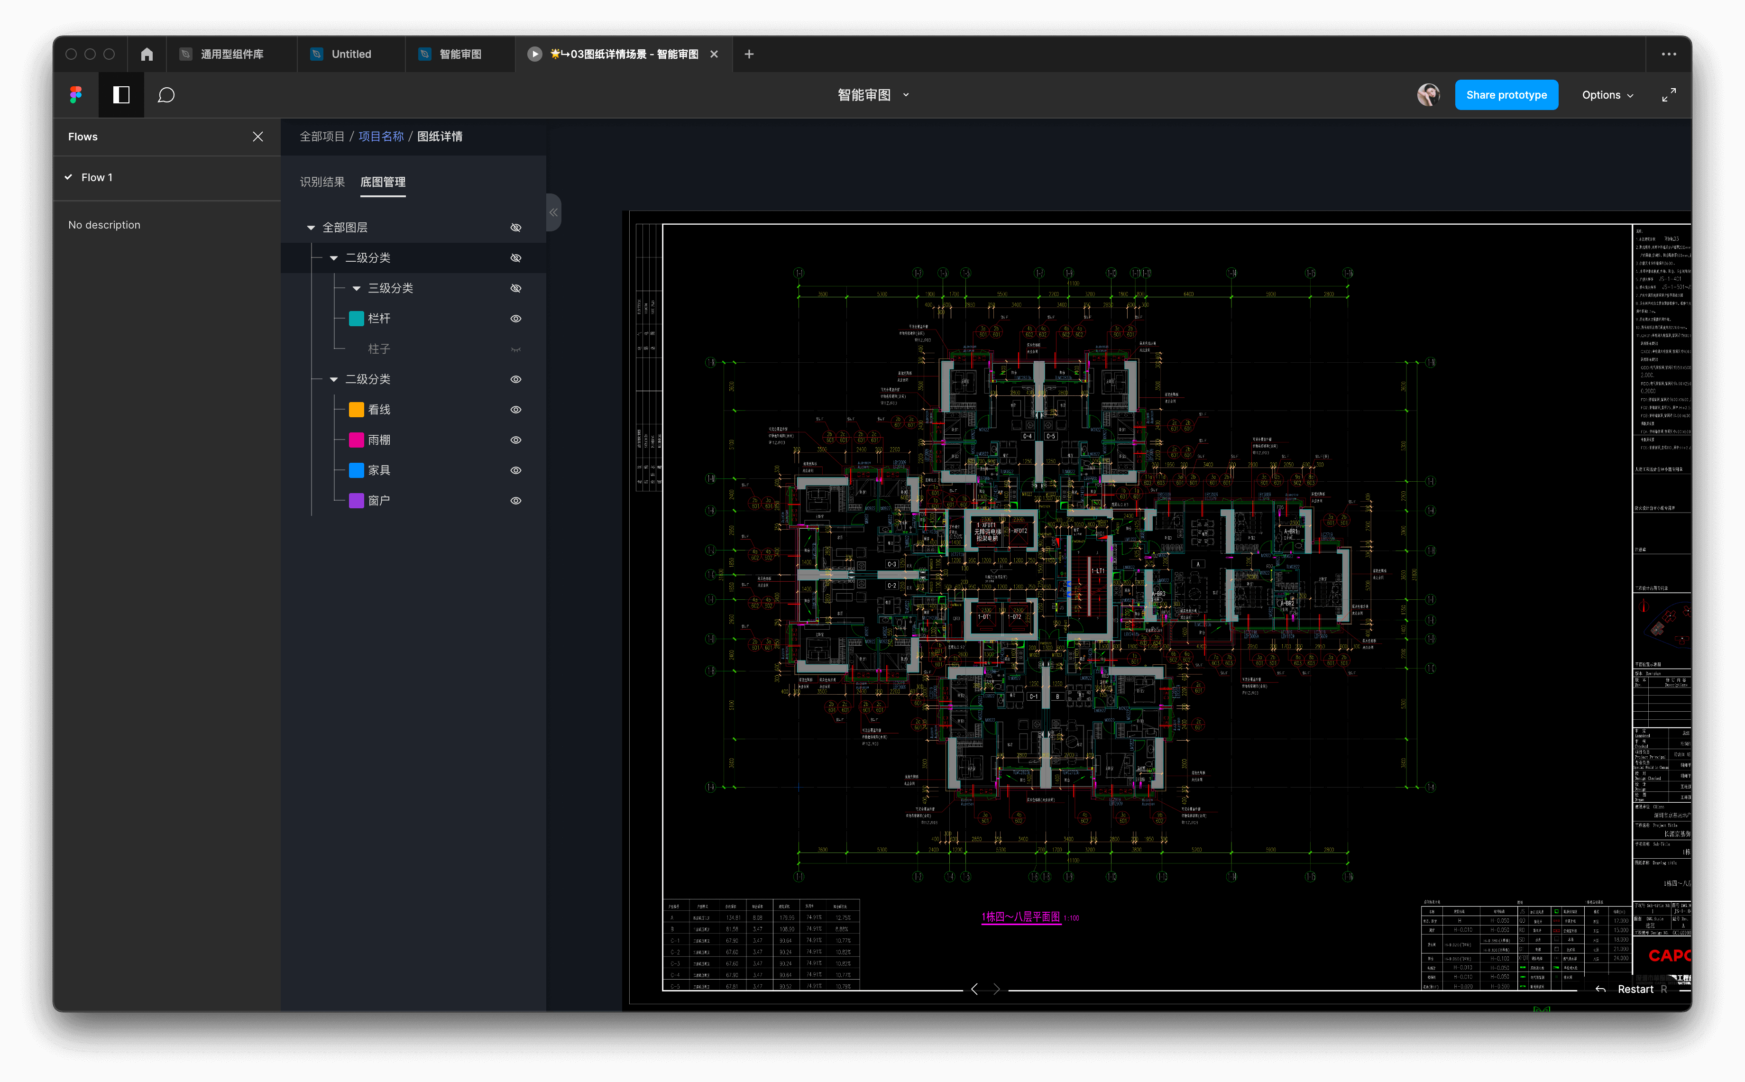Toggle visibility of the 雨棚 layer
This screenshot has width=1745, height=1082.
pos(515,440)
